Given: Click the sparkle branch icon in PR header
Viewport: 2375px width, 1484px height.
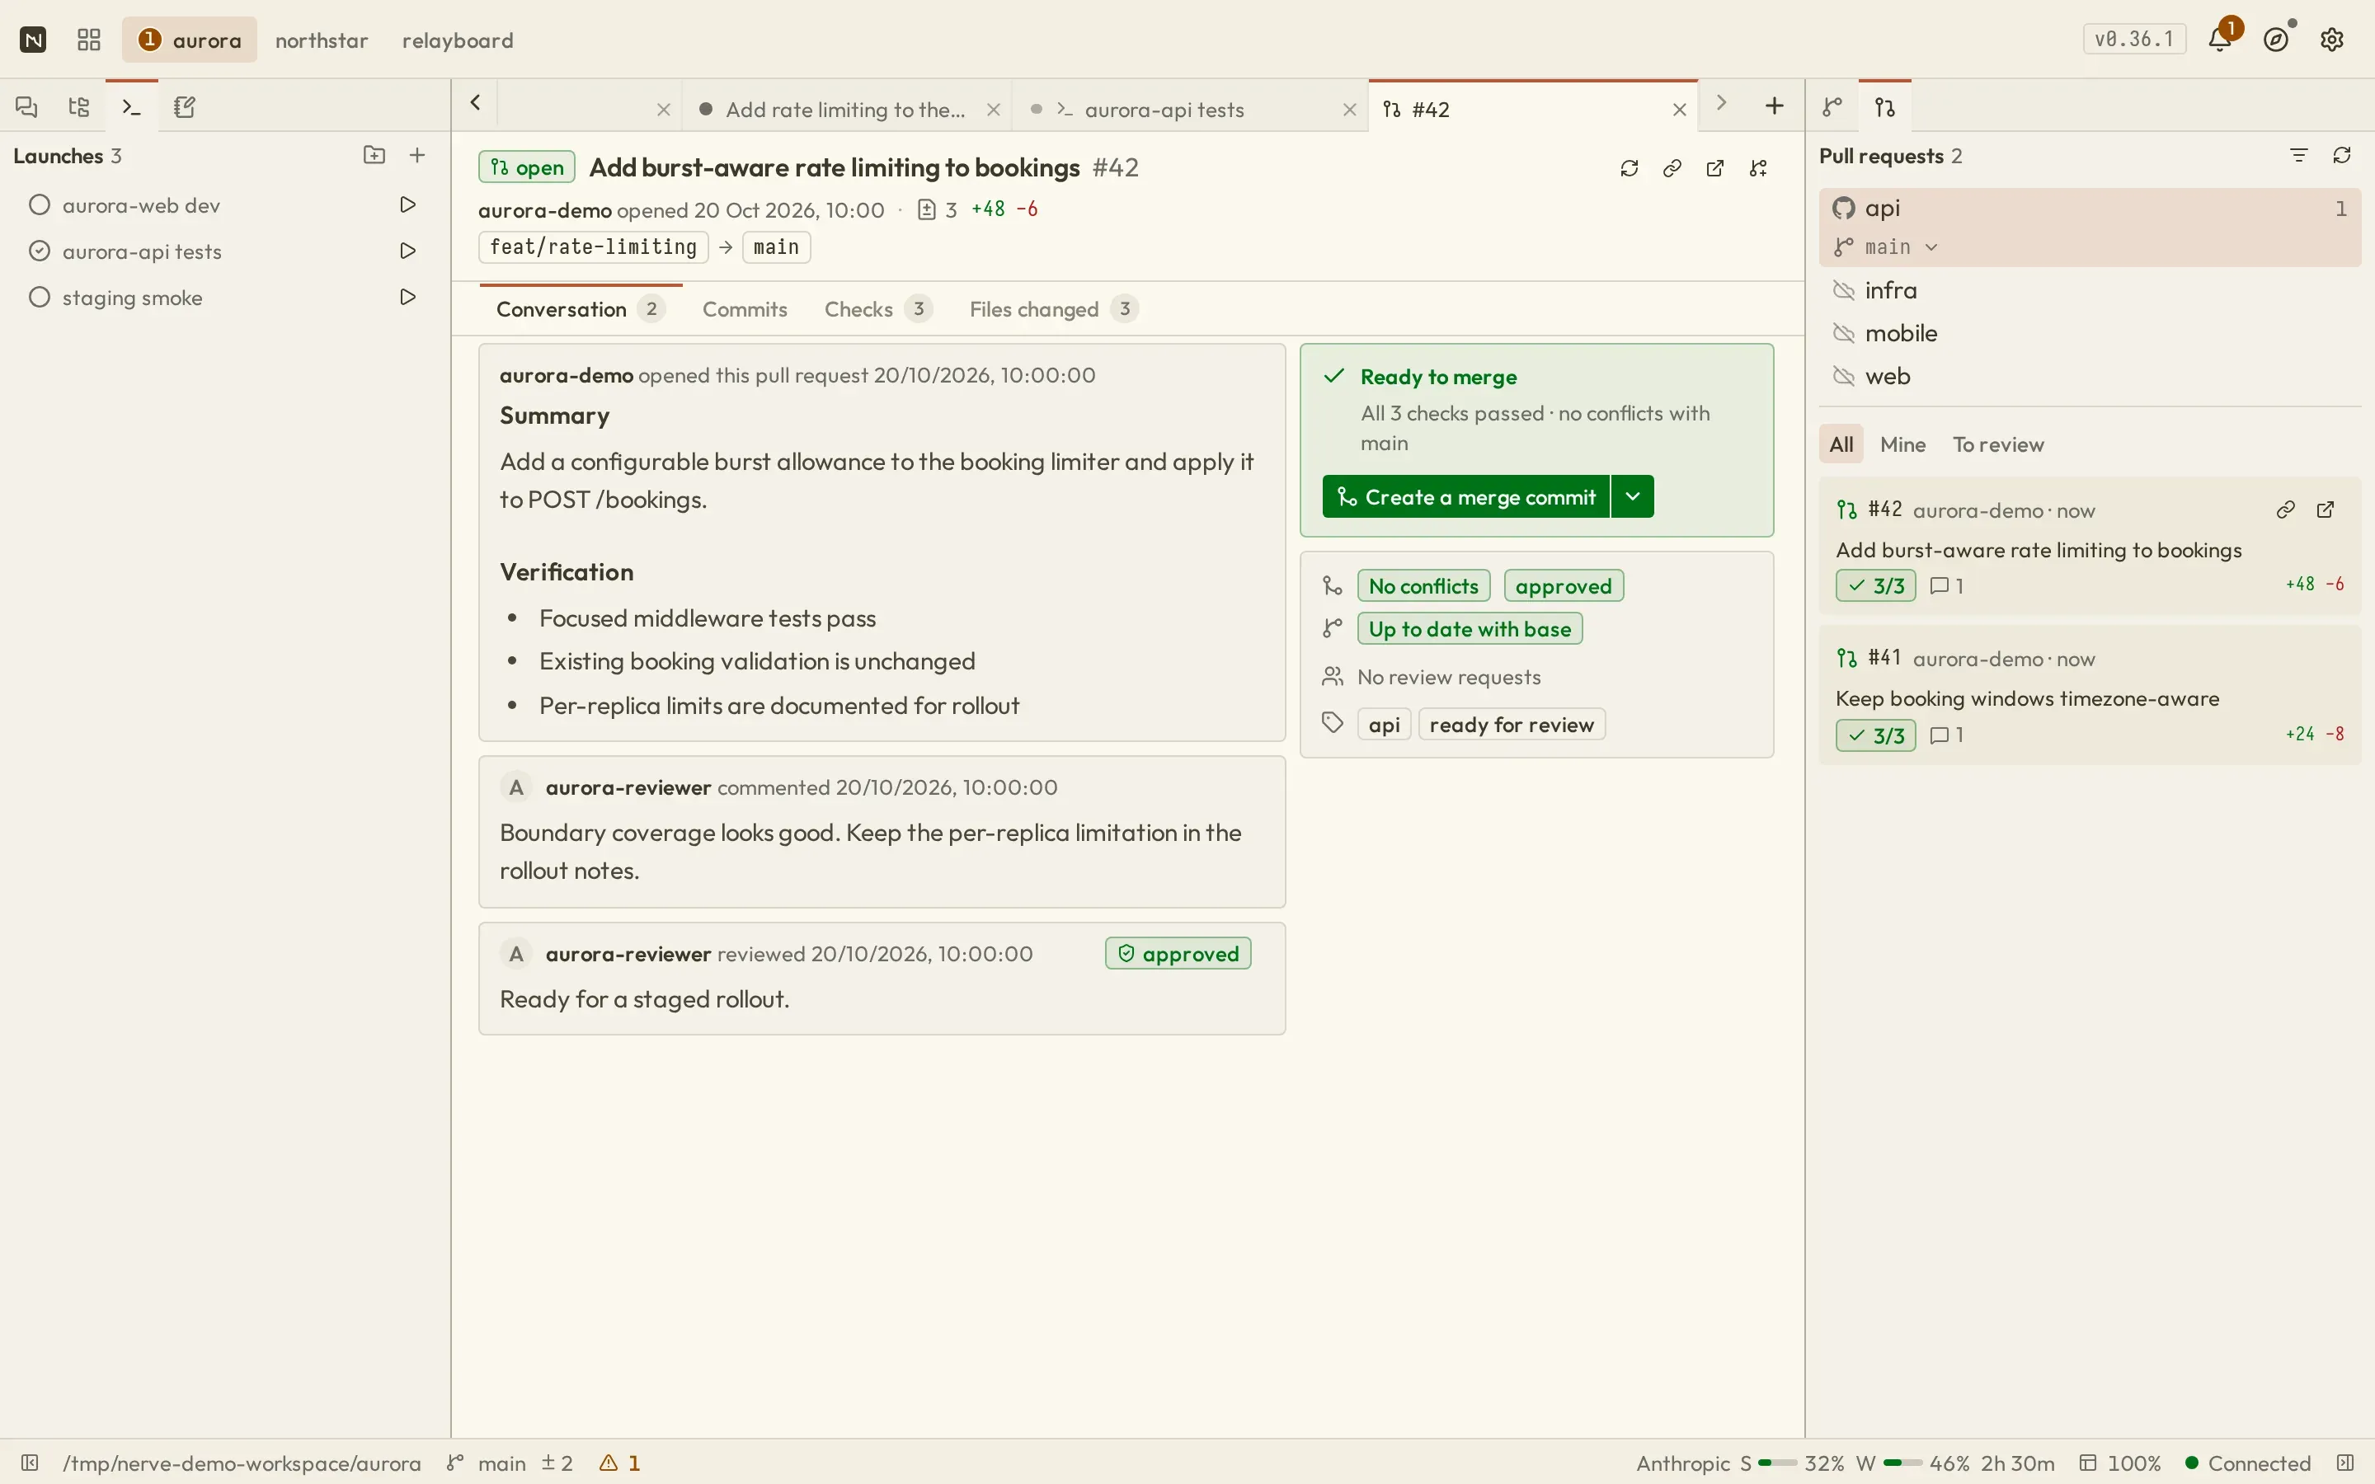Looking at the screenshot, I should [x=1759, y=168].
